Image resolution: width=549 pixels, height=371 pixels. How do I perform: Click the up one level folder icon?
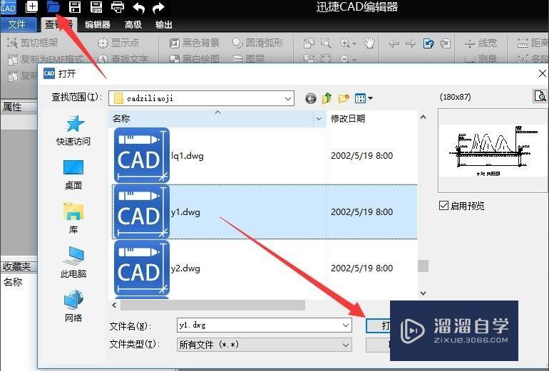point(327,98)
